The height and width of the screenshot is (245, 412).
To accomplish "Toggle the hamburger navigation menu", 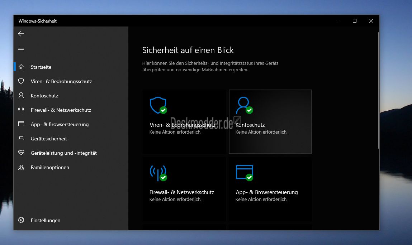I will click(21, 50).
